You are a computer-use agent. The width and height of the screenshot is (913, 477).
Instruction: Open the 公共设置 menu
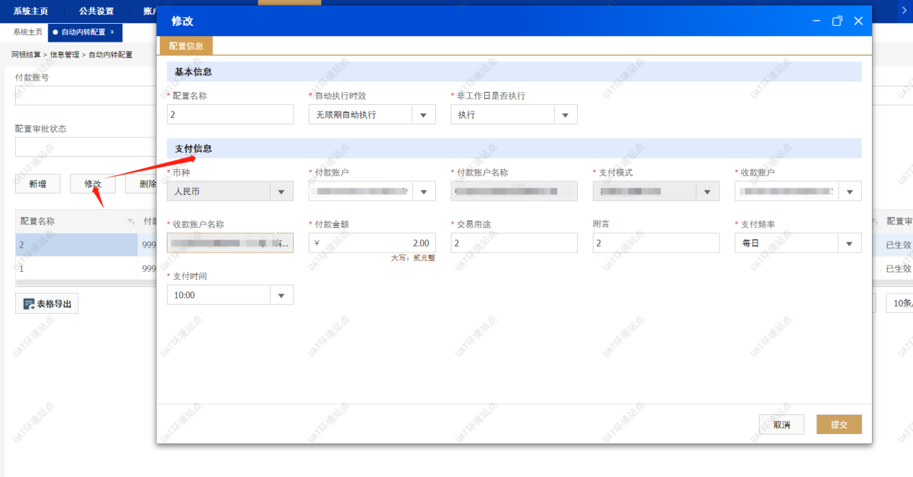click(96, 11)
